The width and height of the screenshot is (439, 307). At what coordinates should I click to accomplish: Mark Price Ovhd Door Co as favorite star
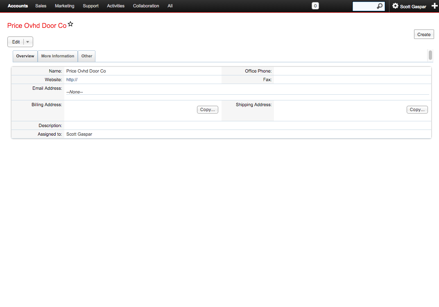(x=70, y=24)
